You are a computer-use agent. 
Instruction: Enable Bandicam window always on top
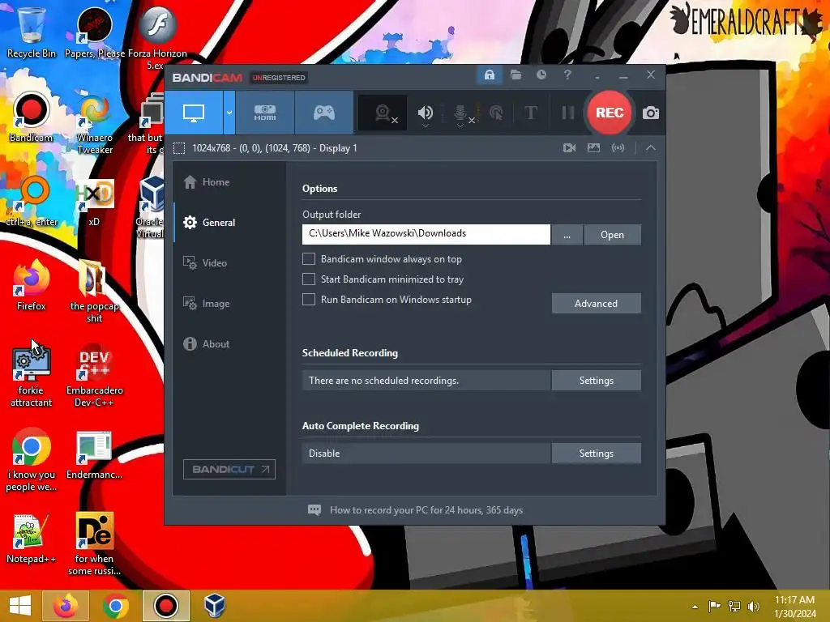(x=309, y=258)
